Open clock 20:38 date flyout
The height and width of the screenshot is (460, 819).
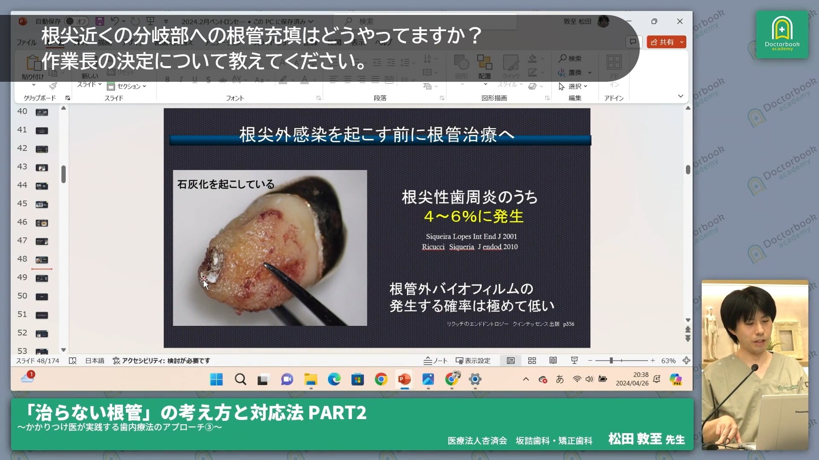[x=632, y=379]
